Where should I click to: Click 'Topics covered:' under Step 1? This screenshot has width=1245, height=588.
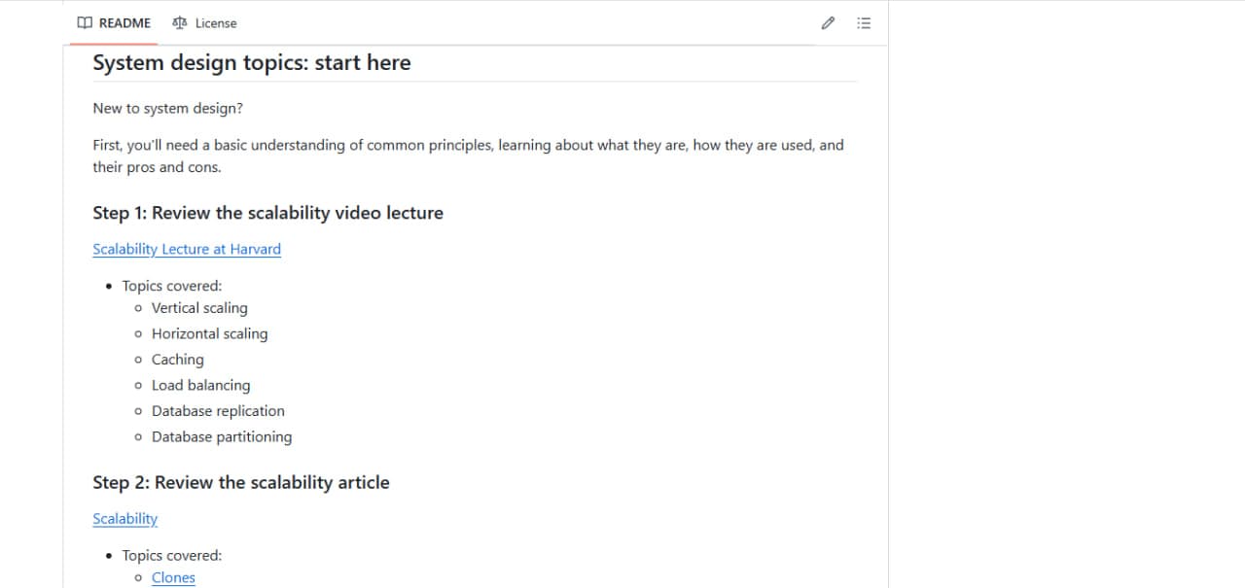click(172, 286)
